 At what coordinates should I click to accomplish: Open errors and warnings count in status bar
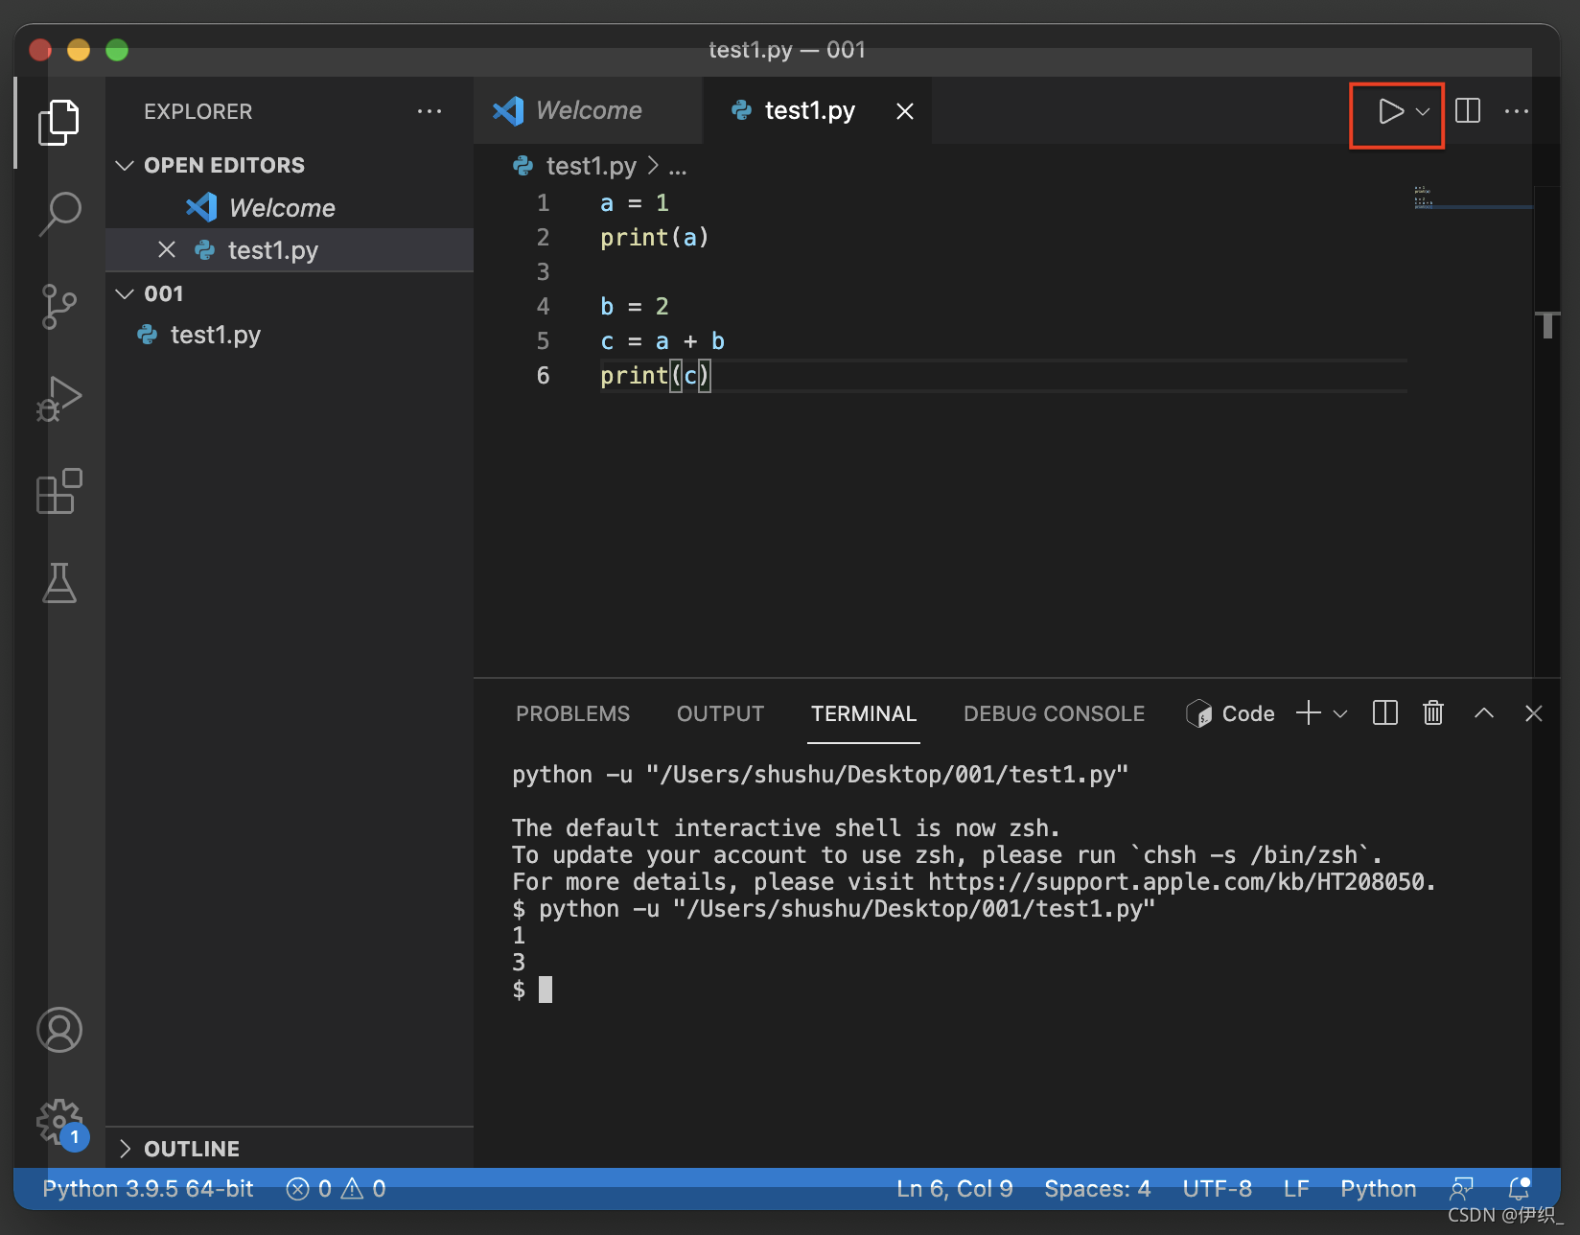point(336,1189)
